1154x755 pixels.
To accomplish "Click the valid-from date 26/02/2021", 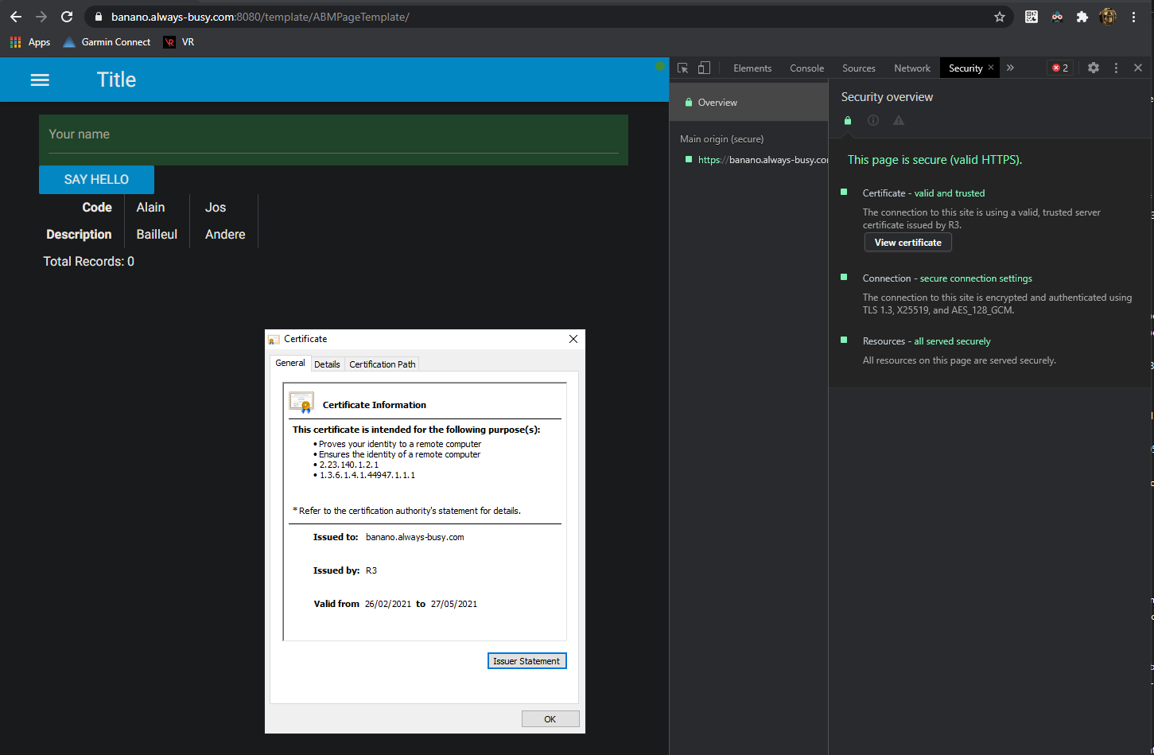I will [388, 604].
